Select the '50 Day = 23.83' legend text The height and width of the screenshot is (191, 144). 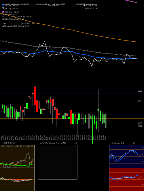coord(11,8)
